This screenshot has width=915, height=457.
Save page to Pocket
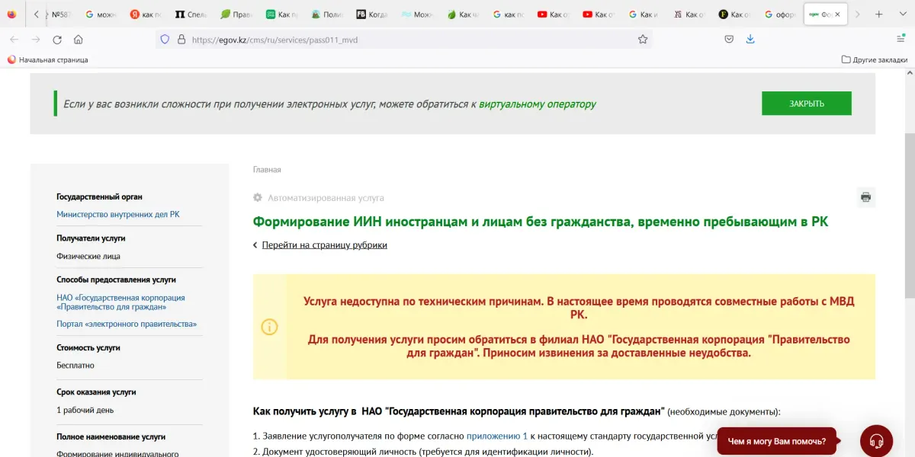coord(729,40)
